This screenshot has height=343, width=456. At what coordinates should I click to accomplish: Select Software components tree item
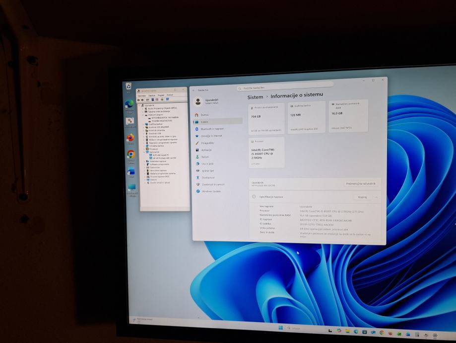[160, 165]
